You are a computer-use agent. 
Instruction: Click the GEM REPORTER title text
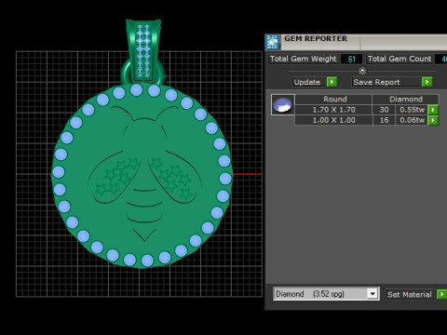[316, 39]
